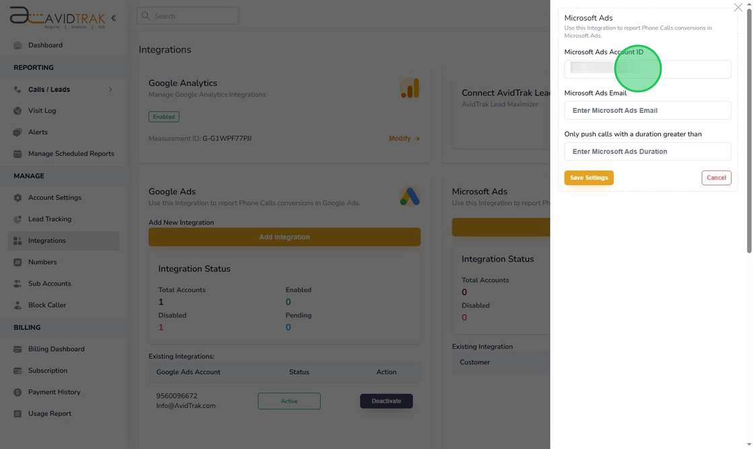Image resolution: width=753 pixels, height=449 pixels.
Task: Click the Microsoft Ads Duration field
Action: (647, 151)
